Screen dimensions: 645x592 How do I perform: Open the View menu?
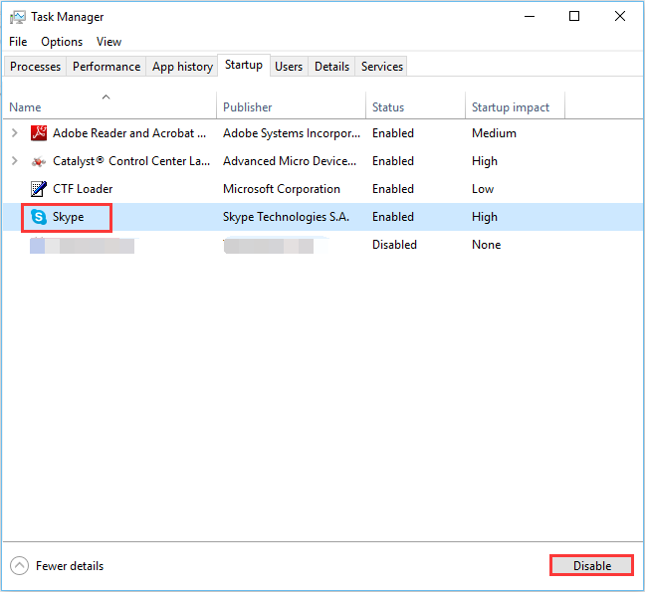click(109, 42)
